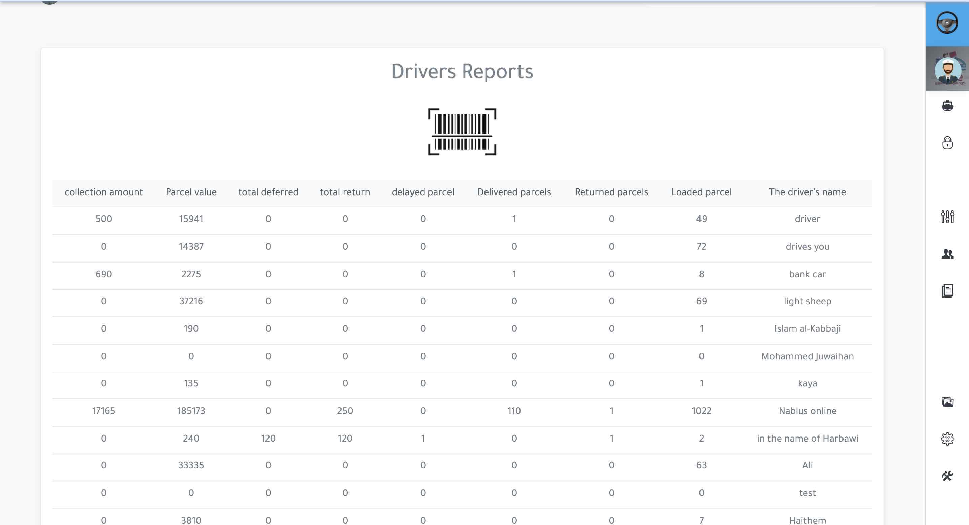
Task: Click the 'Parcel value' column header
Action: [191, 192]
